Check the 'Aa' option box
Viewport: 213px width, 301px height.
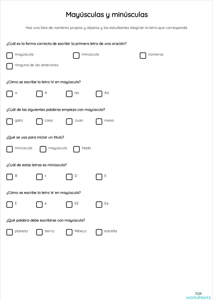[x=99, y=94]
